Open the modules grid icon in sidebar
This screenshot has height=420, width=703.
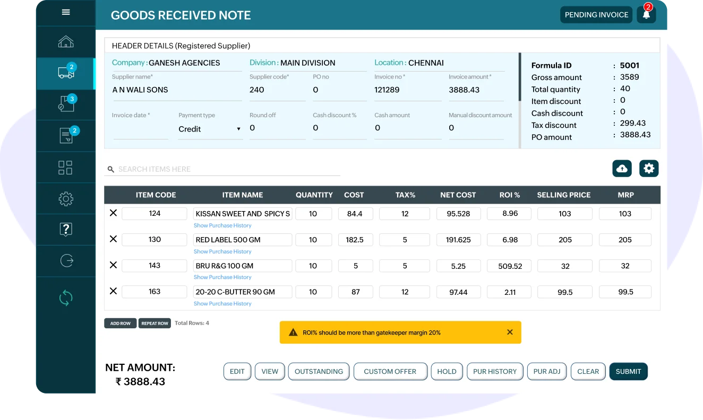pos(66,167)
